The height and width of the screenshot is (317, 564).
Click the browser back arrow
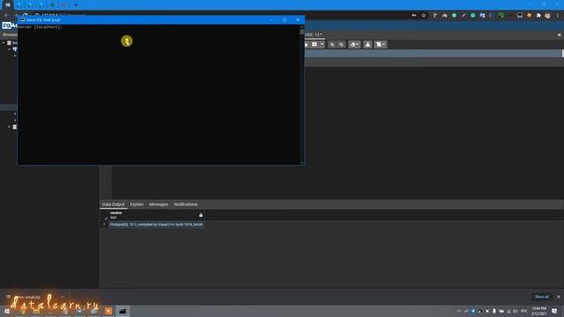point(6,16)
